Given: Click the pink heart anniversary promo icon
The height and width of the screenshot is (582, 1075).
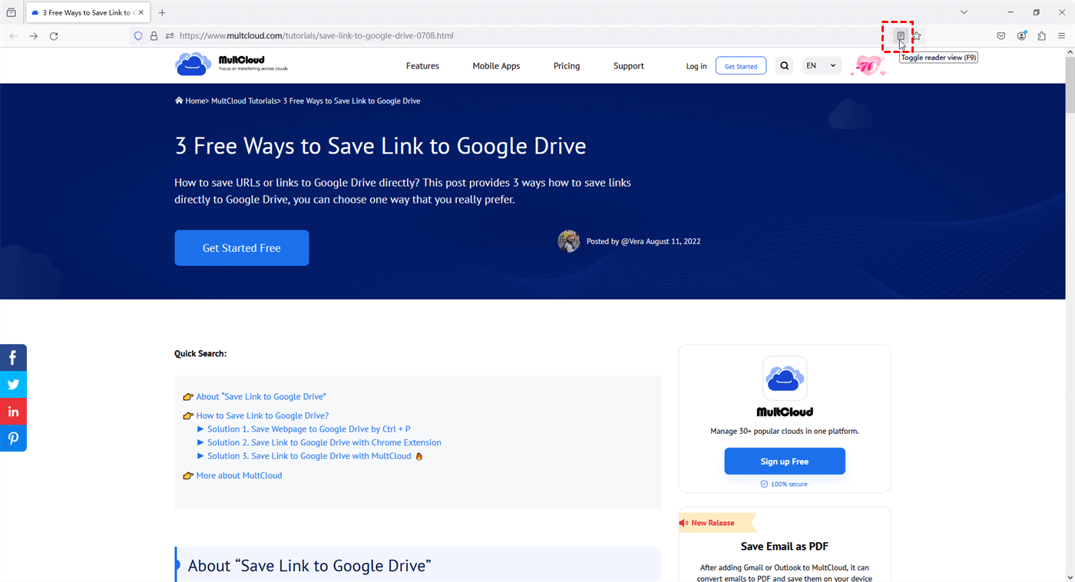Looking at the screenshot, I should click(868, 66).
